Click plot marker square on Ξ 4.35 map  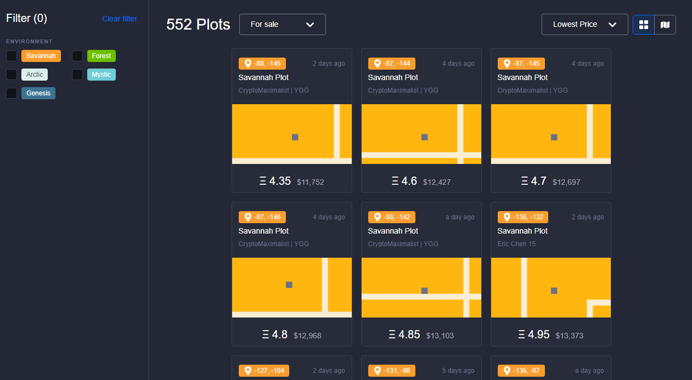click(295, 137)
